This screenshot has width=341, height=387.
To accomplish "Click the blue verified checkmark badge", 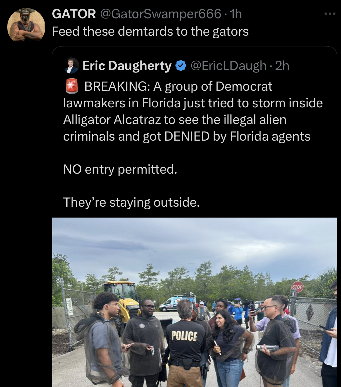I will [181, 66].
